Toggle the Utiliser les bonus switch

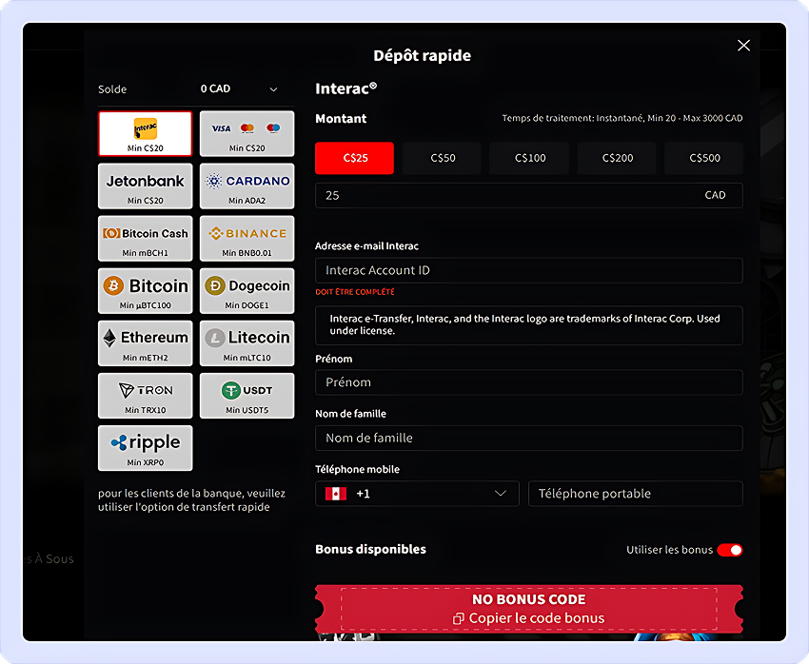(730, 550)
